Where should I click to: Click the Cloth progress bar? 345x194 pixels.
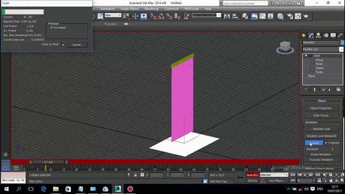(23, 12)
